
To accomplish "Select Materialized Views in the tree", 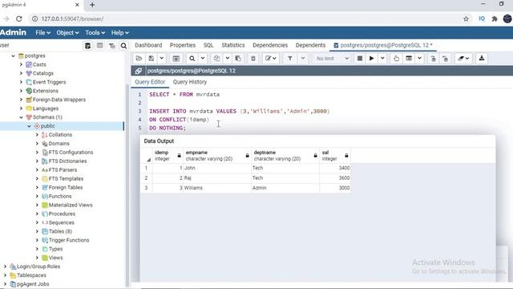I will 71,206.
